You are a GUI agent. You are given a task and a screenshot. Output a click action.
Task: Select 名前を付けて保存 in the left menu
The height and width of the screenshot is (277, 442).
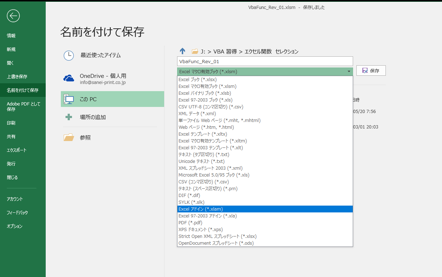(23, 90)
